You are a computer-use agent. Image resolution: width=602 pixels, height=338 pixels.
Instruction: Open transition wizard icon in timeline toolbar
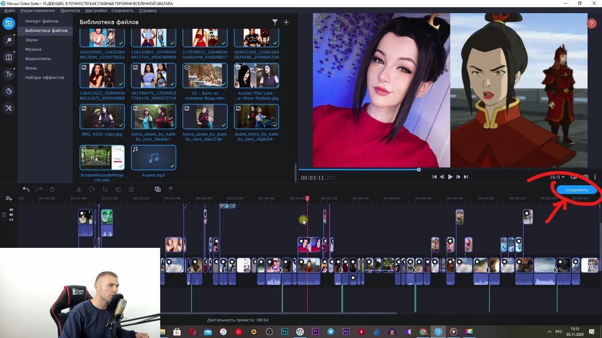(158, 189)
